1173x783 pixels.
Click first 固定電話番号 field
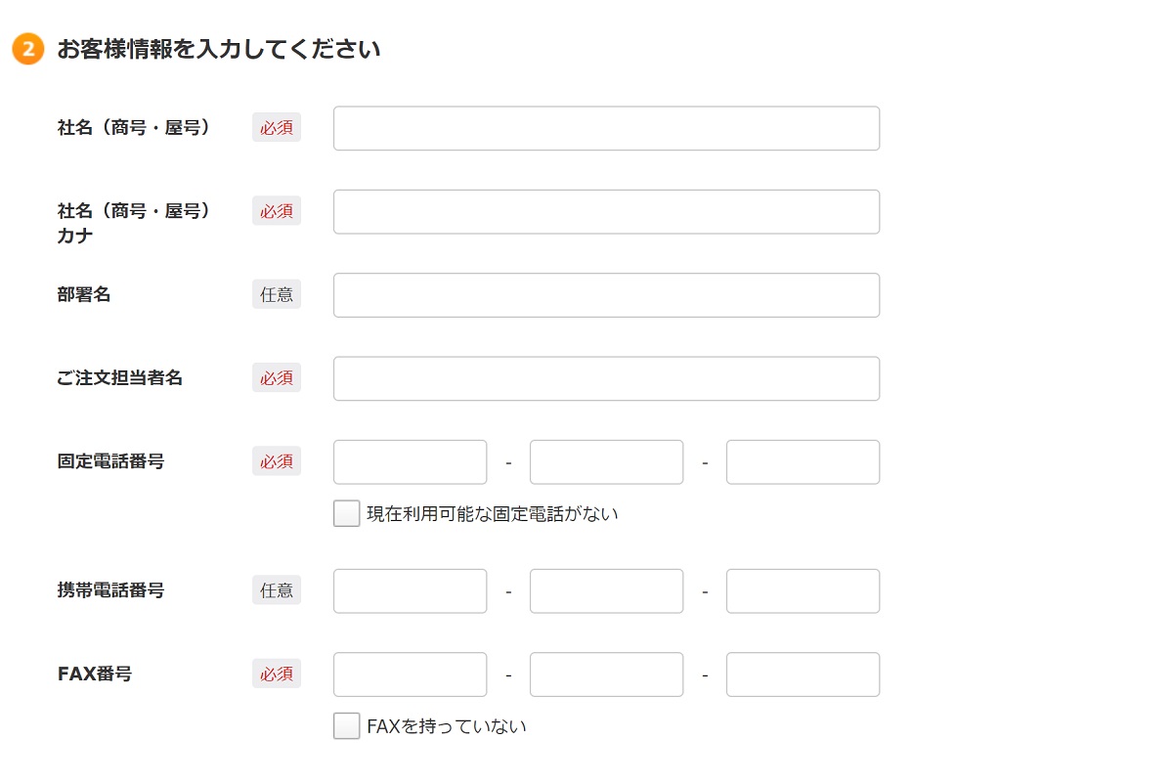410,461
